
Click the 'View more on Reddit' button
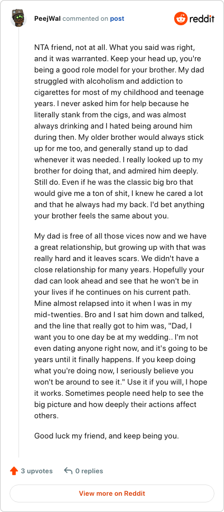(112, 493)
